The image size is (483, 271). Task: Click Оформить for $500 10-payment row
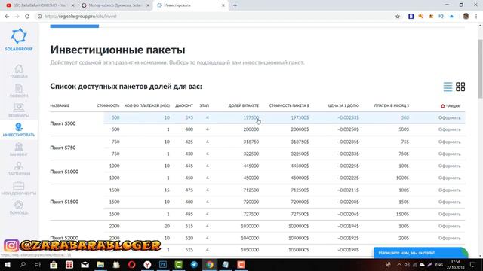(450, 117)
